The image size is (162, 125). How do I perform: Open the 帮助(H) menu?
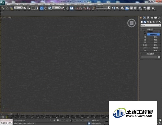click(x=100, y=5)
